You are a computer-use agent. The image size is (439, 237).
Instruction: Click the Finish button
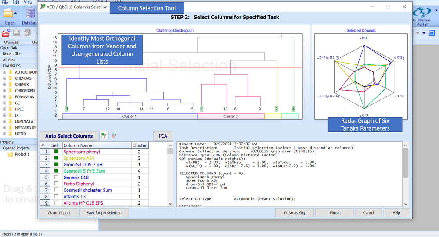[x=335, y=212]
